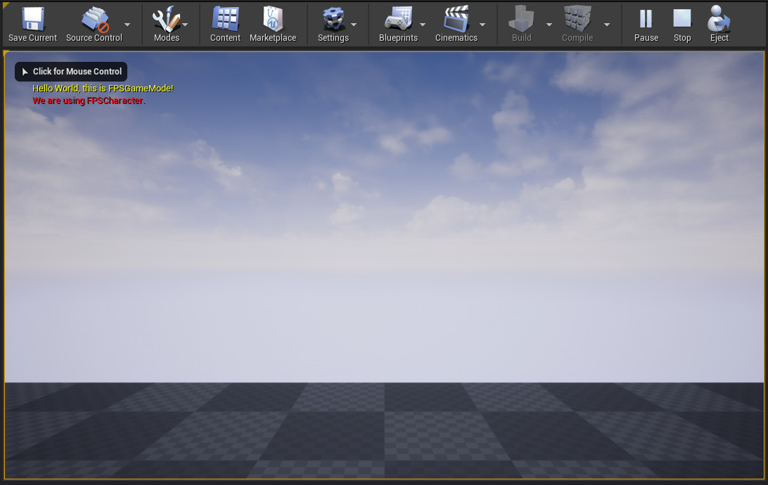
Task: Click the Modes wrench and brush icon
Action: point(166,20)
